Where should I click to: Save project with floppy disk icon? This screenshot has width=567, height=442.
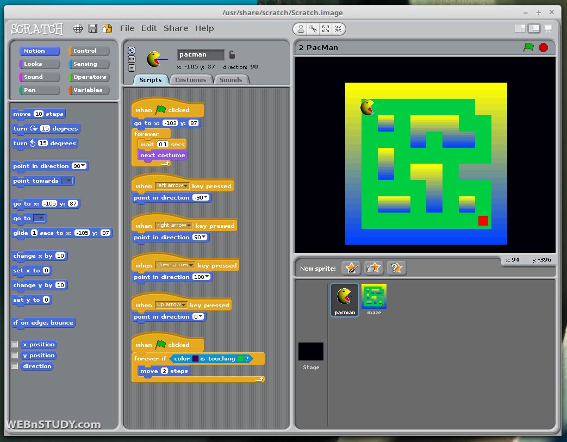click(93, 29)
